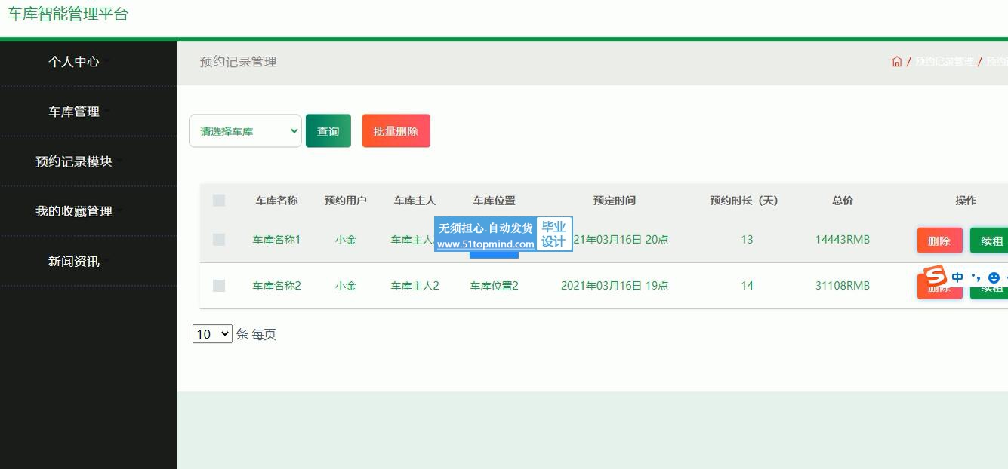Click the Sogou input method S logo
This screenshot has height=469, width=1008.
[x=936, y=277]
